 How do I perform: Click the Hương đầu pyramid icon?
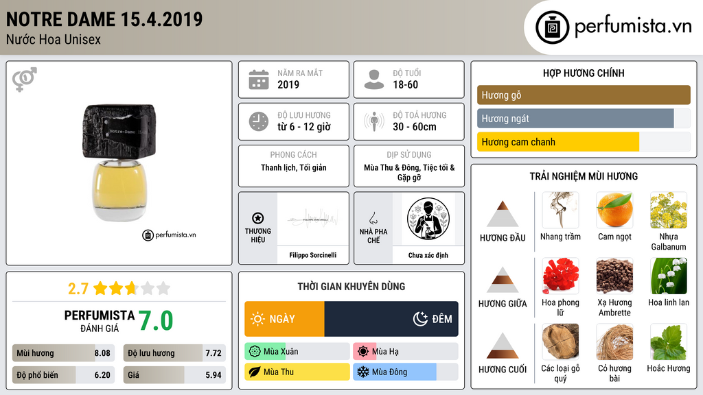point(503,214)
